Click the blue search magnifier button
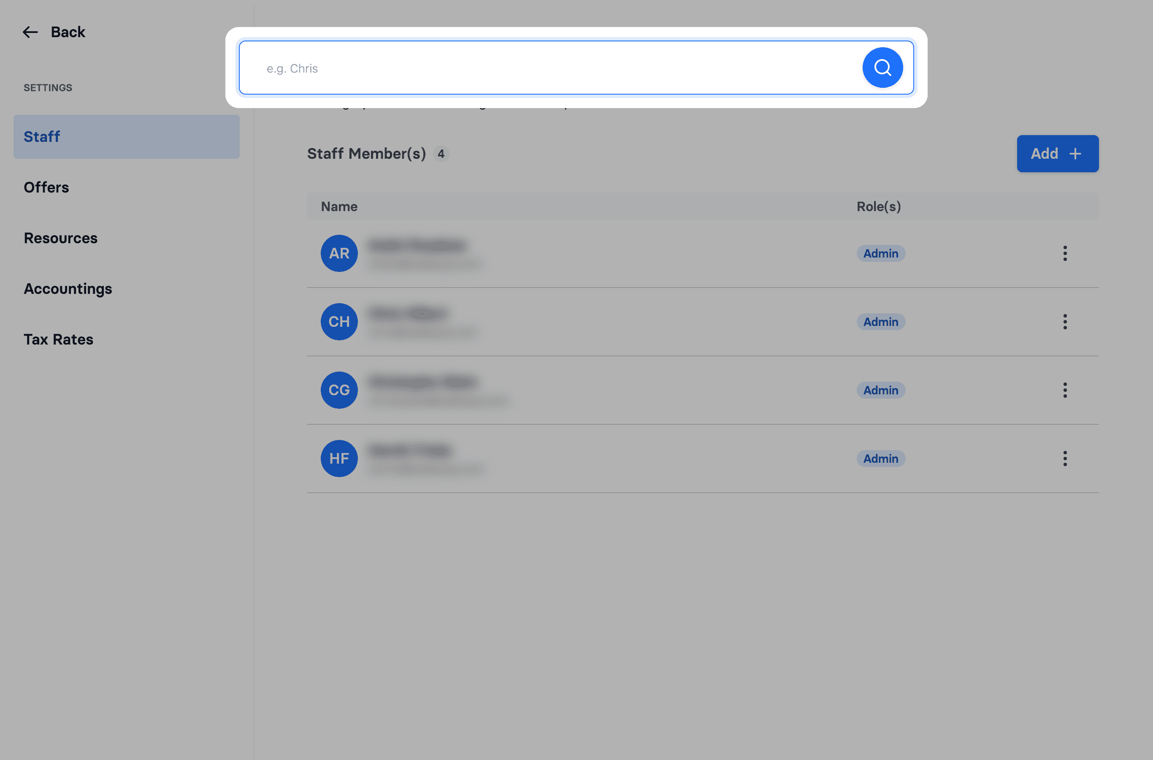1153x760 pixels. [x=882, y=68]
